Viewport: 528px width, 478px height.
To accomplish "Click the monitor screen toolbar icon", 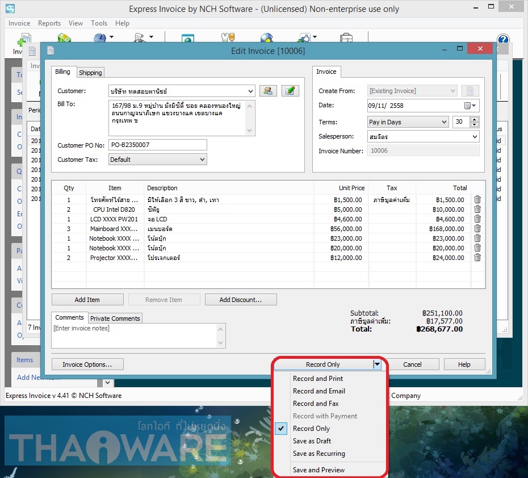I will pos(187,37).
